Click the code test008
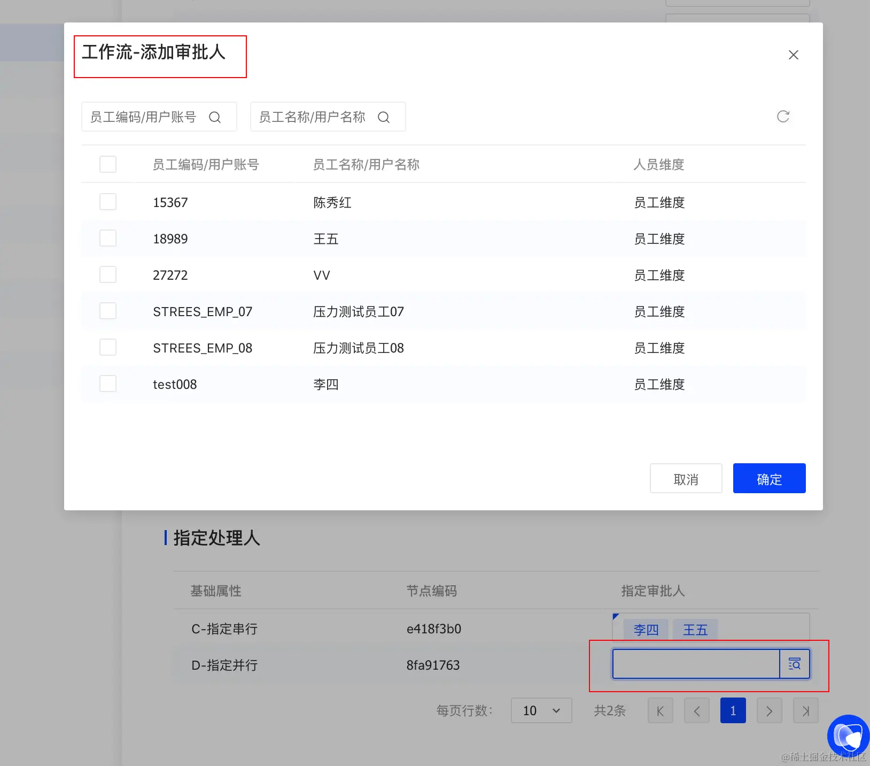The height and width of the screenshot is (766, 870). click(x=175, y=385)
